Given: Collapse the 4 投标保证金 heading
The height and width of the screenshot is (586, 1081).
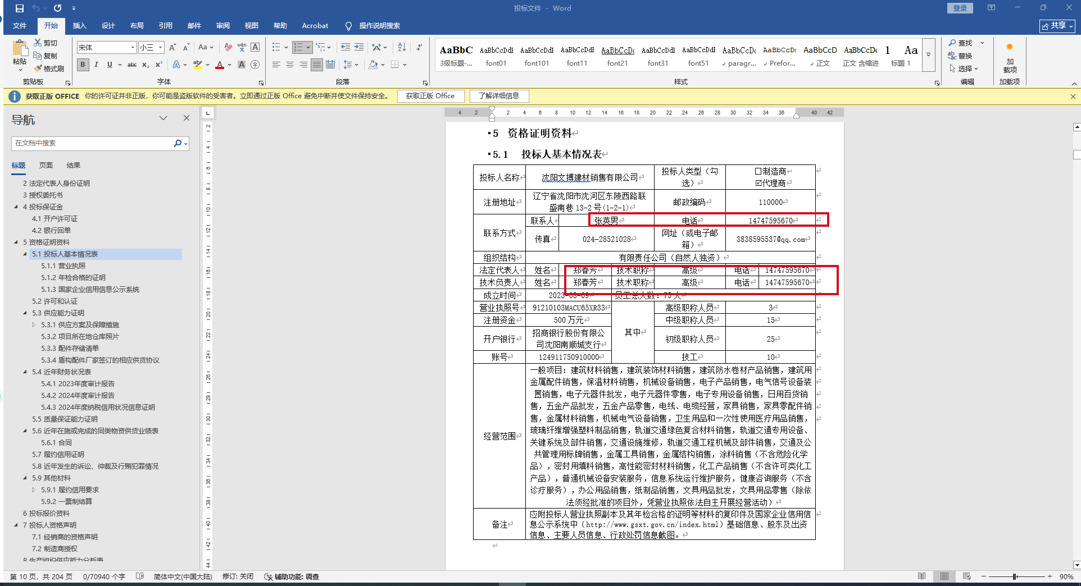Looking at the screenshot, I should [x=16, y=207].
